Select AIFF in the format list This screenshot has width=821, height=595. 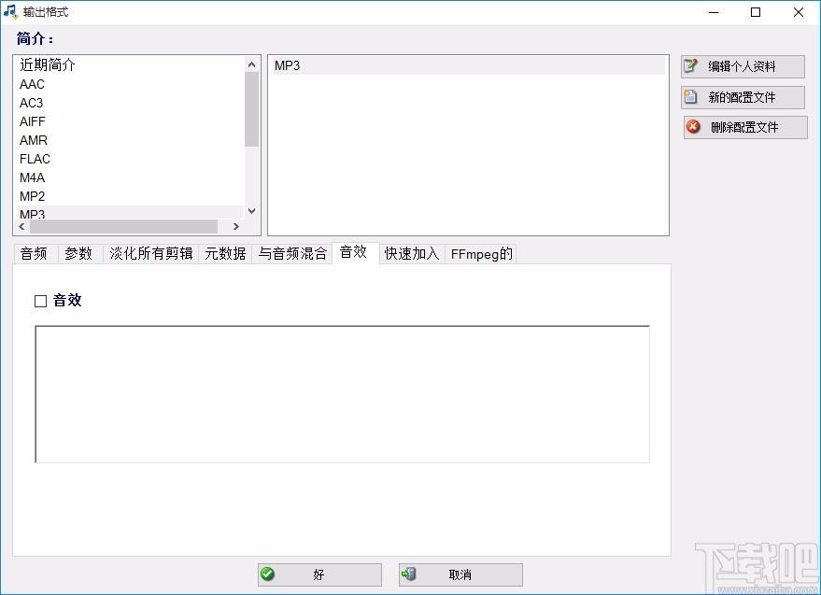(x=131, y=121)
